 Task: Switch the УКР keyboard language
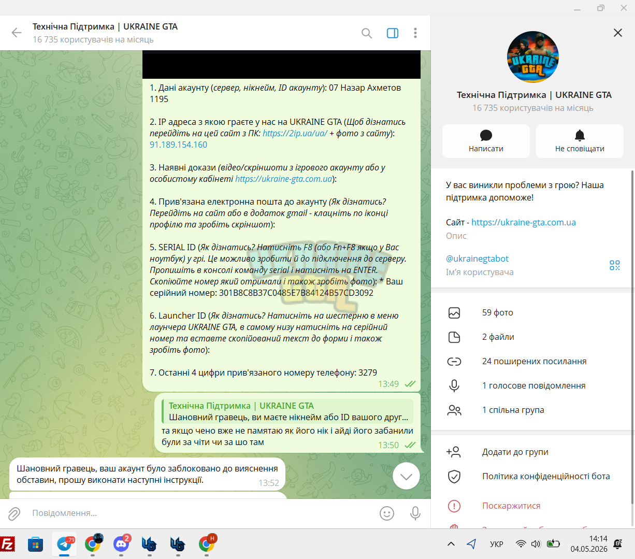497,544
